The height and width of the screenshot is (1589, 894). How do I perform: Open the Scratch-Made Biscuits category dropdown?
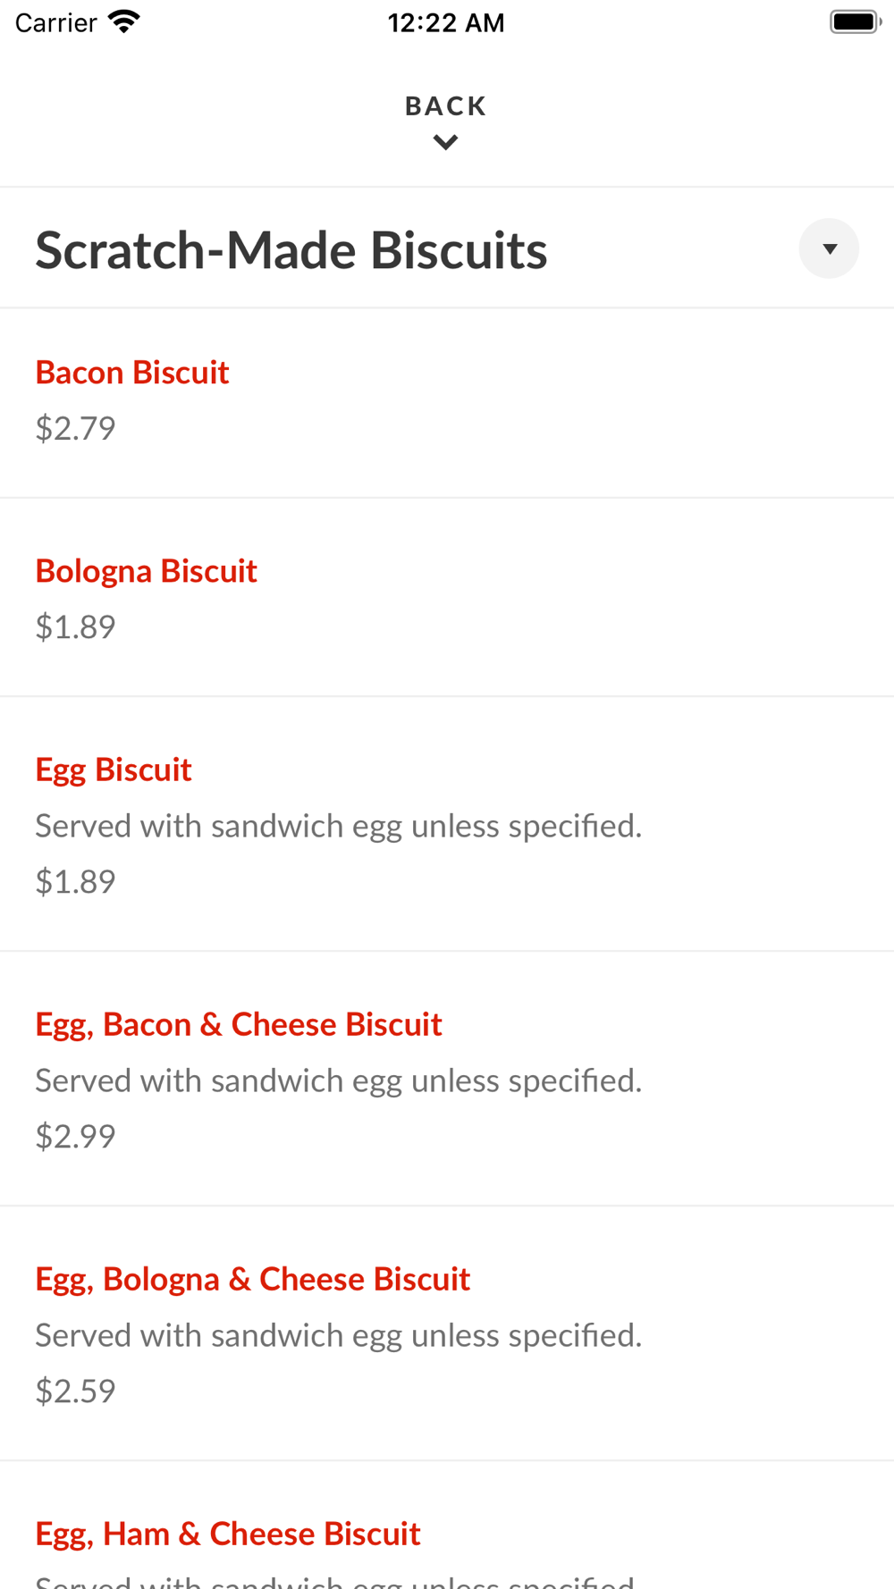point(829,248)
